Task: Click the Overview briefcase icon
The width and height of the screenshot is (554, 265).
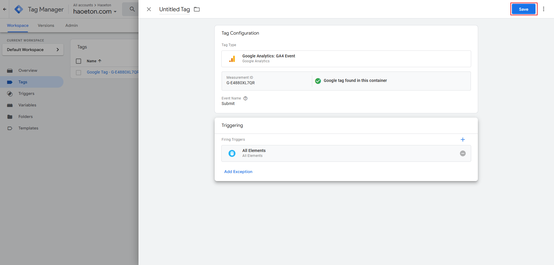Action: pos(10,71)
